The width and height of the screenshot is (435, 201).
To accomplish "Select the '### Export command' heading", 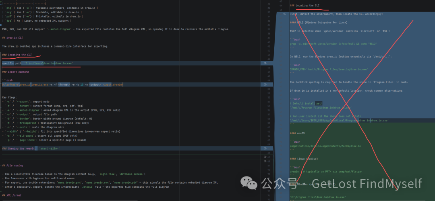I will [15, 72].
